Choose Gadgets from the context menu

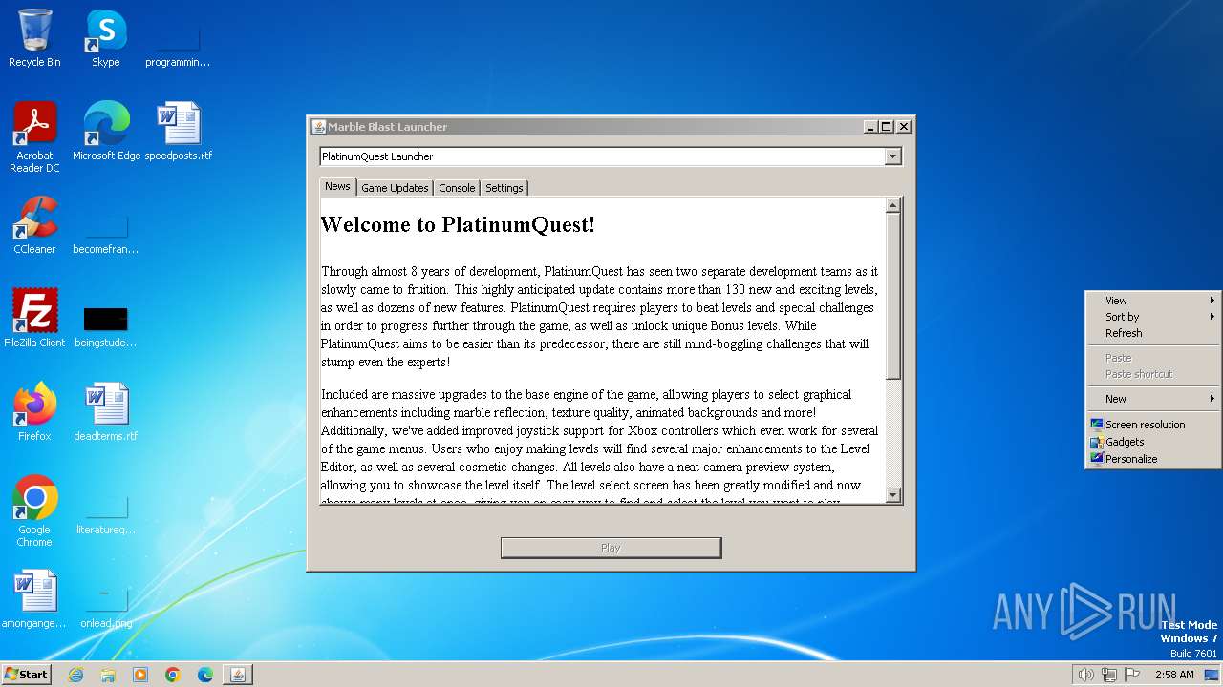pos(1153,442)
